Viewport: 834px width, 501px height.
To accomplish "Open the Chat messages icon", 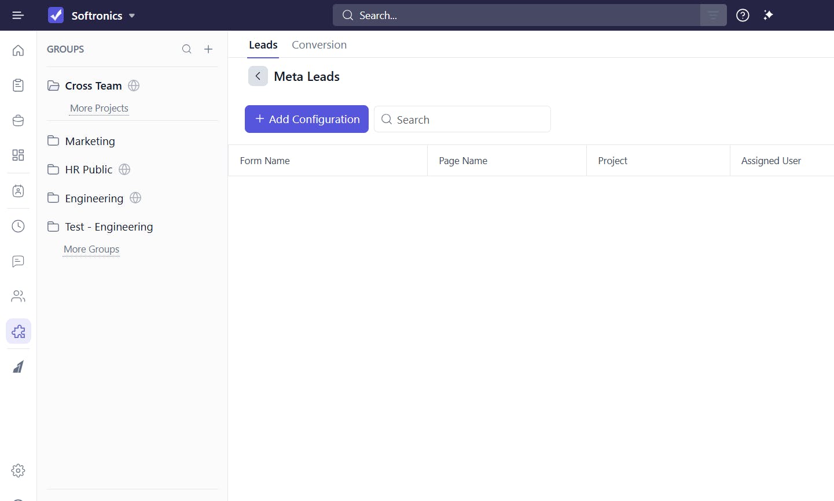I will [18, 261].
